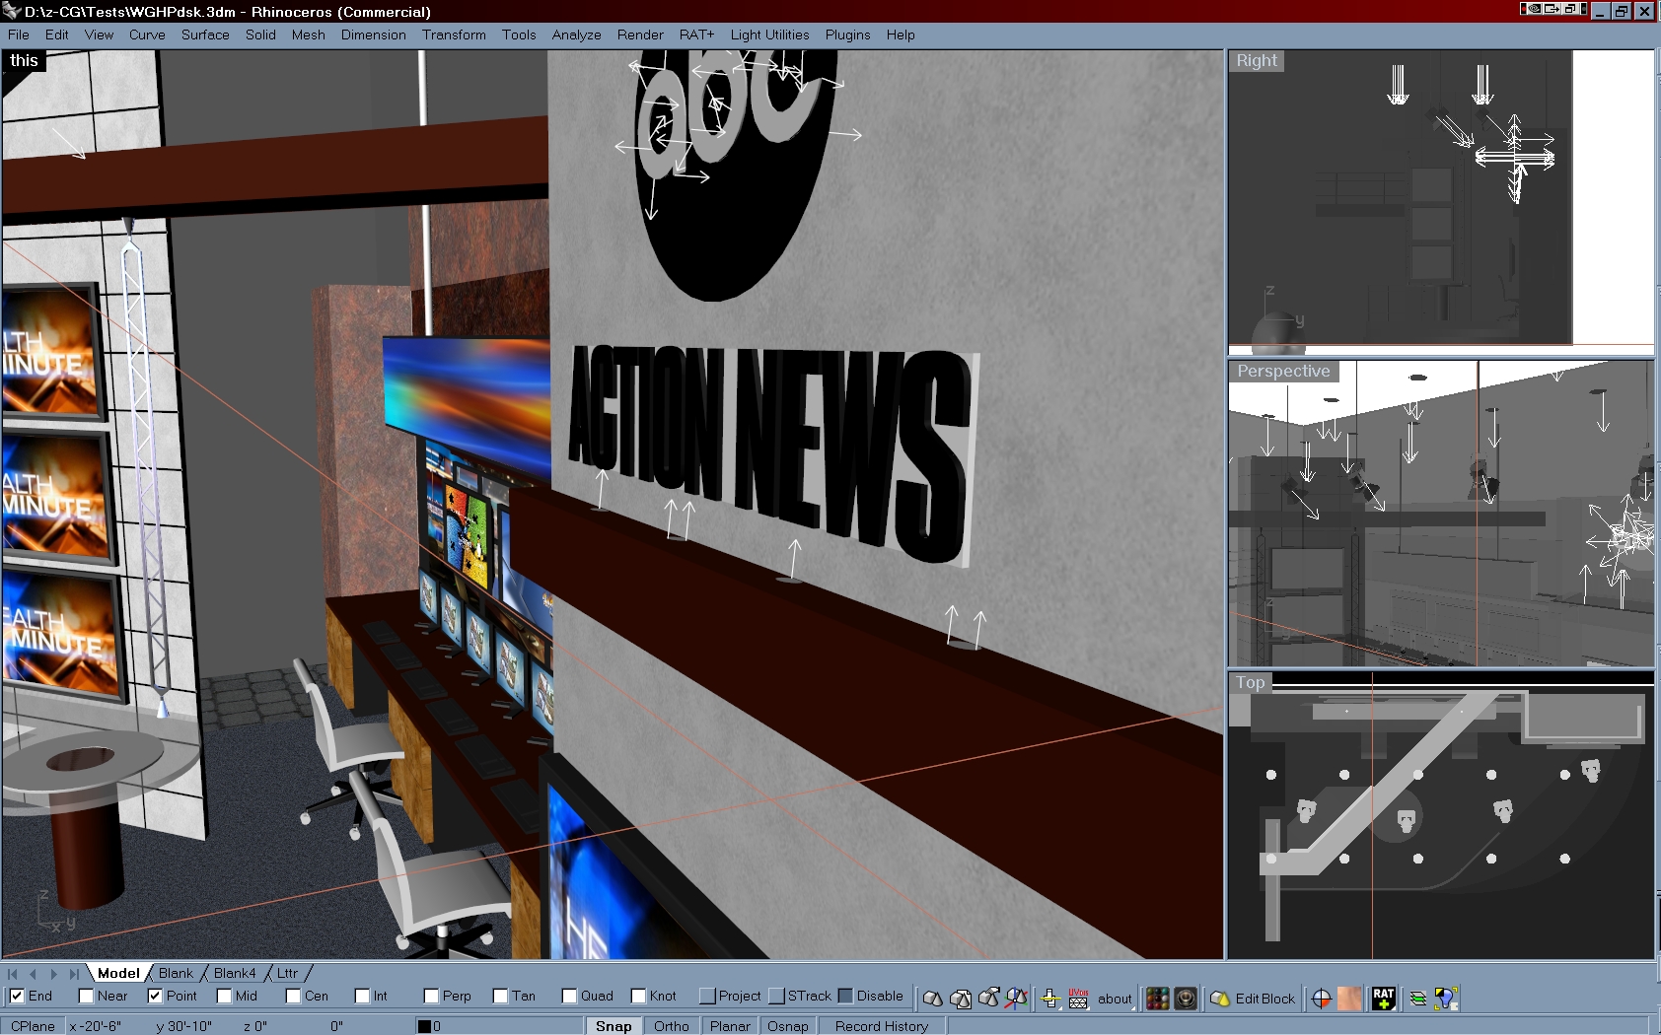Open the Surface menu
Screen dimensions: 1661x1035
[x=205, y=34]
